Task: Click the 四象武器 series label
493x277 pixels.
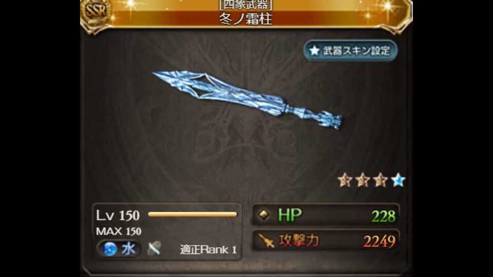Action: coord(246,5)
